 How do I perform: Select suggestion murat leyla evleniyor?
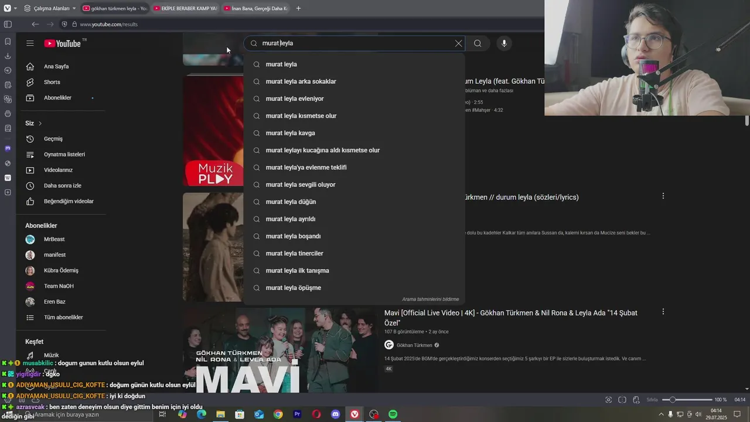click(x=354, y=98)
